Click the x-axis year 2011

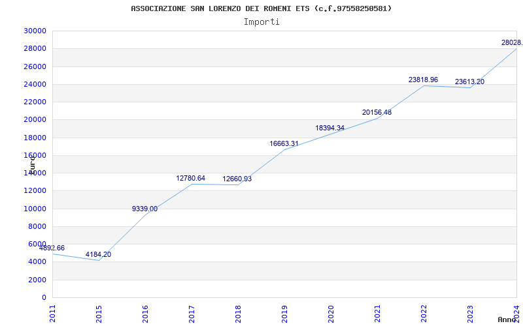[52, 314]
